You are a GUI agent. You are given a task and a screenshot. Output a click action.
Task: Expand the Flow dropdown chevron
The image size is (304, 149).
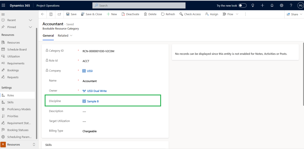tap(237, 14)
